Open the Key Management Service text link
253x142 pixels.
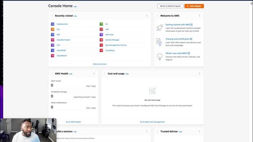point(116,45)
